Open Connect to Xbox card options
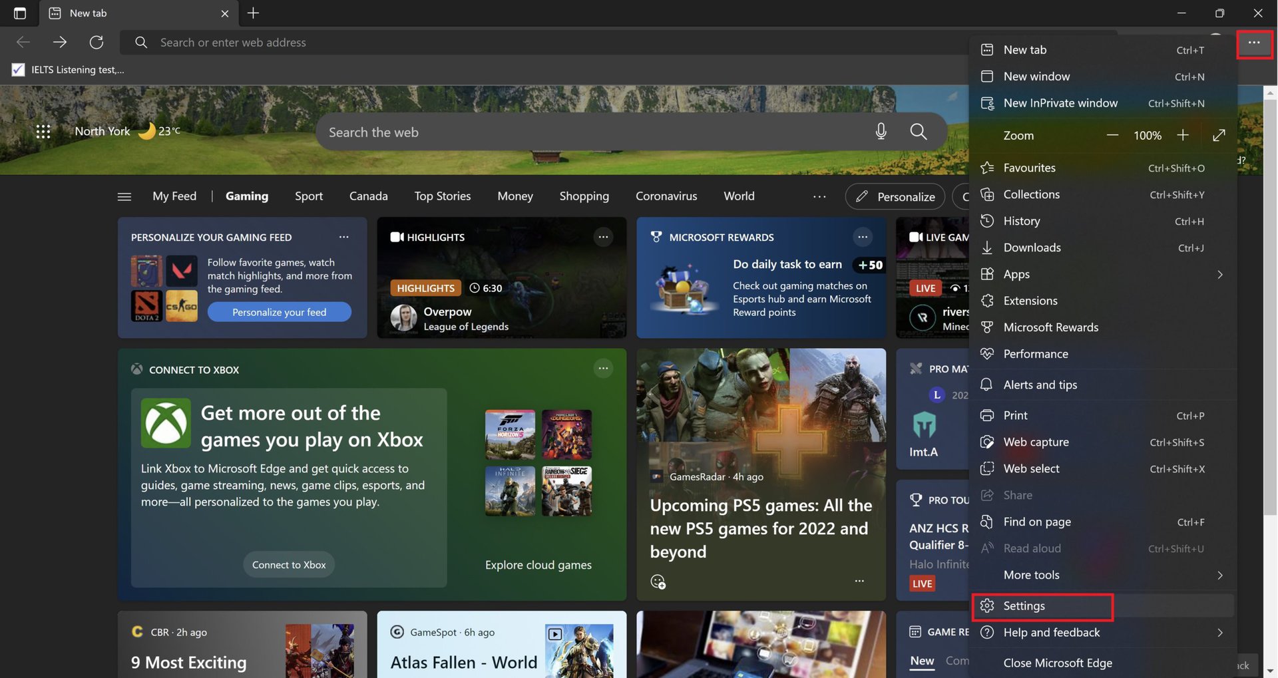This screenshot has width=1278, height=678. (603, 368)
